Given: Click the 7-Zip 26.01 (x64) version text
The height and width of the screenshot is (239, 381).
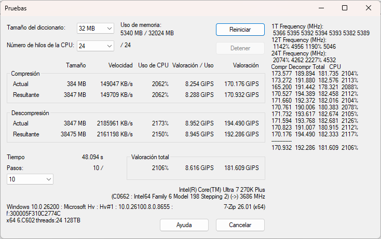Looking at the screenshot, I should click(244, 207).
